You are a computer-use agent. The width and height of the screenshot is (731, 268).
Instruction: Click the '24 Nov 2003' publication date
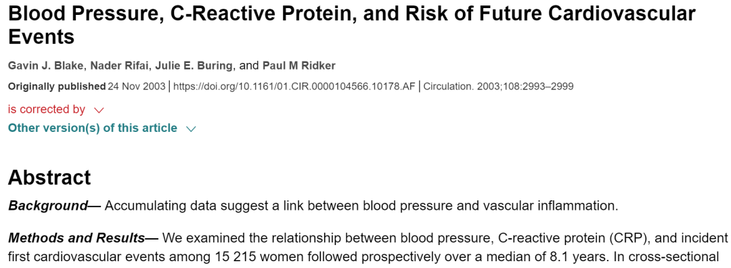137,87
